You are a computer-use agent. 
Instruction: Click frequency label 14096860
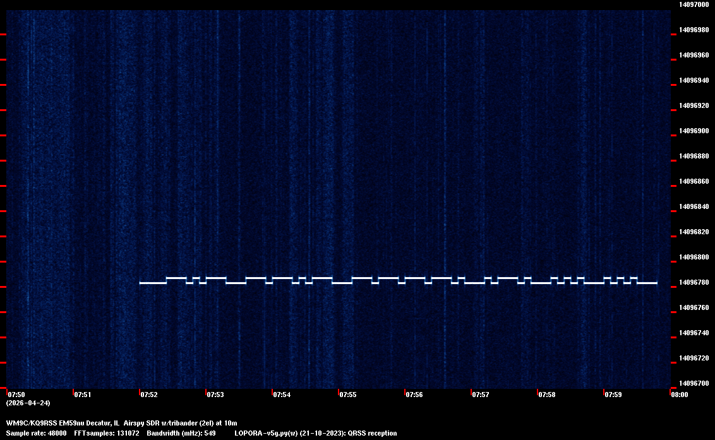click(694, 181)
